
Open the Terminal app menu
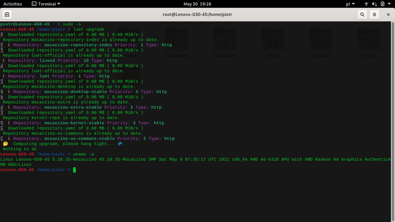46,4
